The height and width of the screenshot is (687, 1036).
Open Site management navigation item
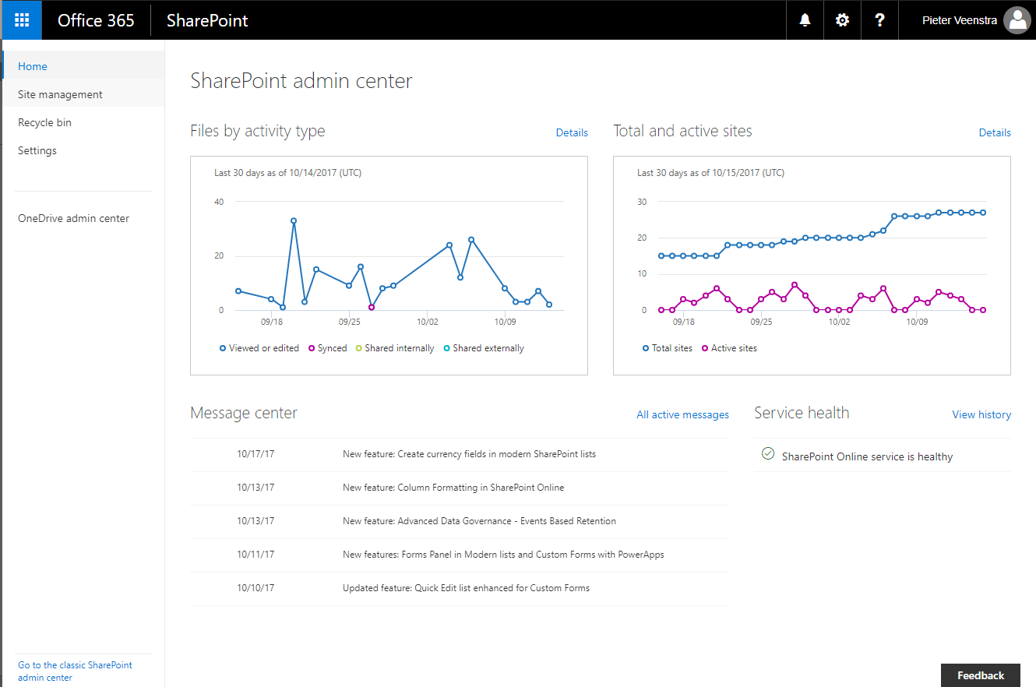[83, 94]
